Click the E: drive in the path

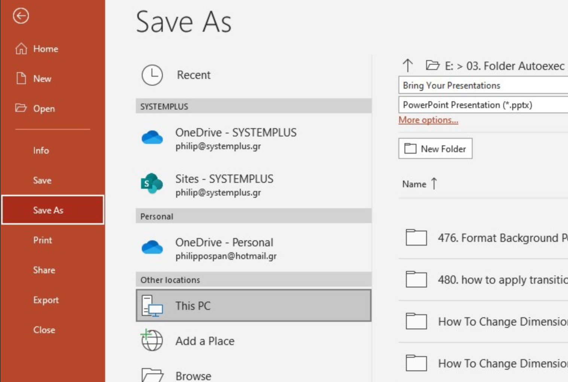(449, 66)
